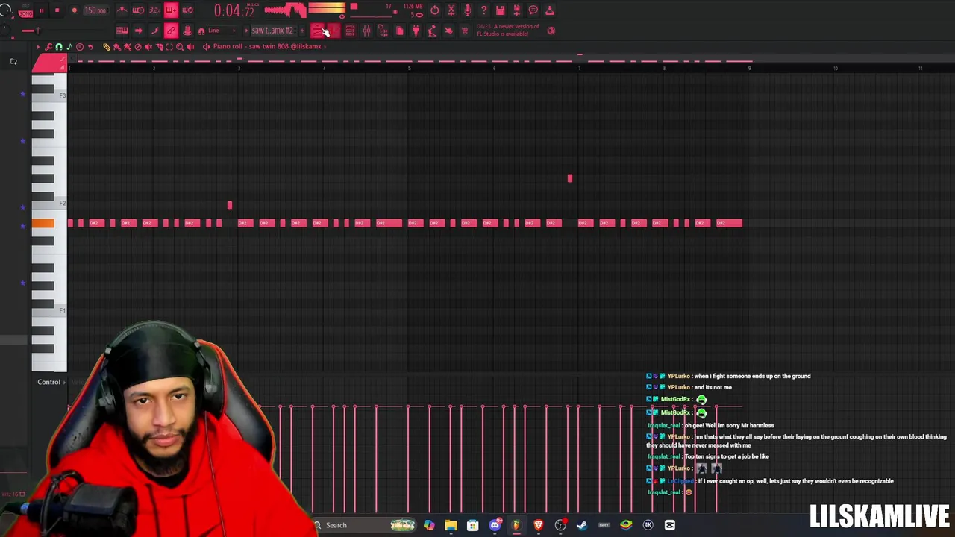The image size is (955, 537).
Task: Click the piano roll playback speaker tool
Action: 190,46
